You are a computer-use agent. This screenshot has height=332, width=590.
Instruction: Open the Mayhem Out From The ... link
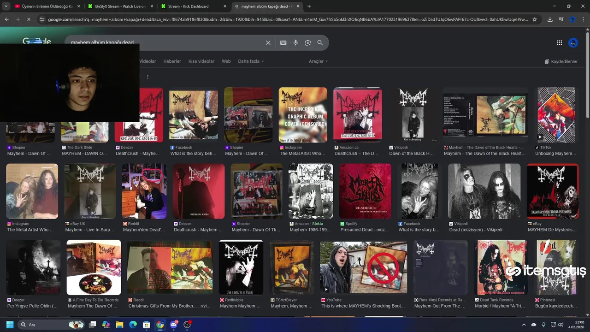(440, 306)
